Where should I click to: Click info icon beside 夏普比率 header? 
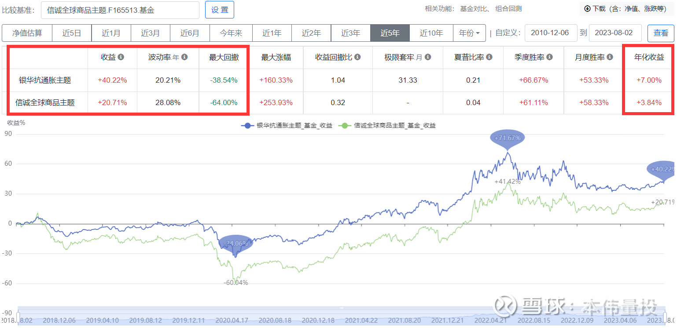489,57
